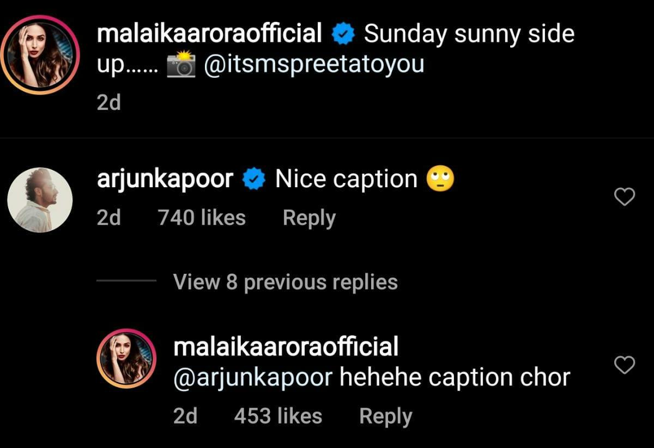Tap malaikaaroraofficial's avatar beside the reply

tap(126, 358)
